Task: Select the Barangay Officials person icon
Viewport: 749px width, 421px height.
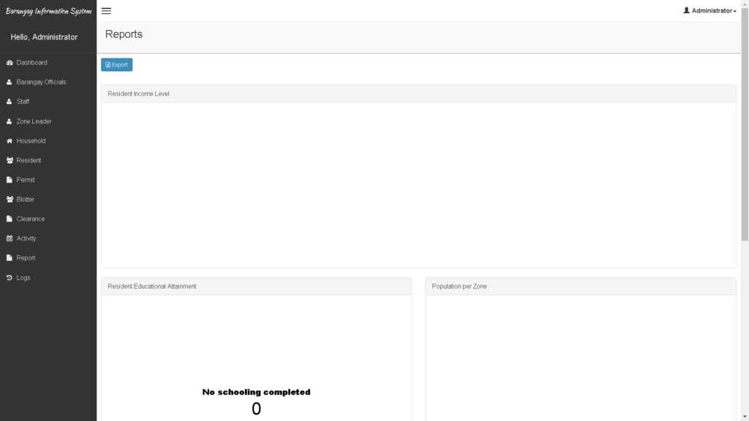Action: (10, 82)
